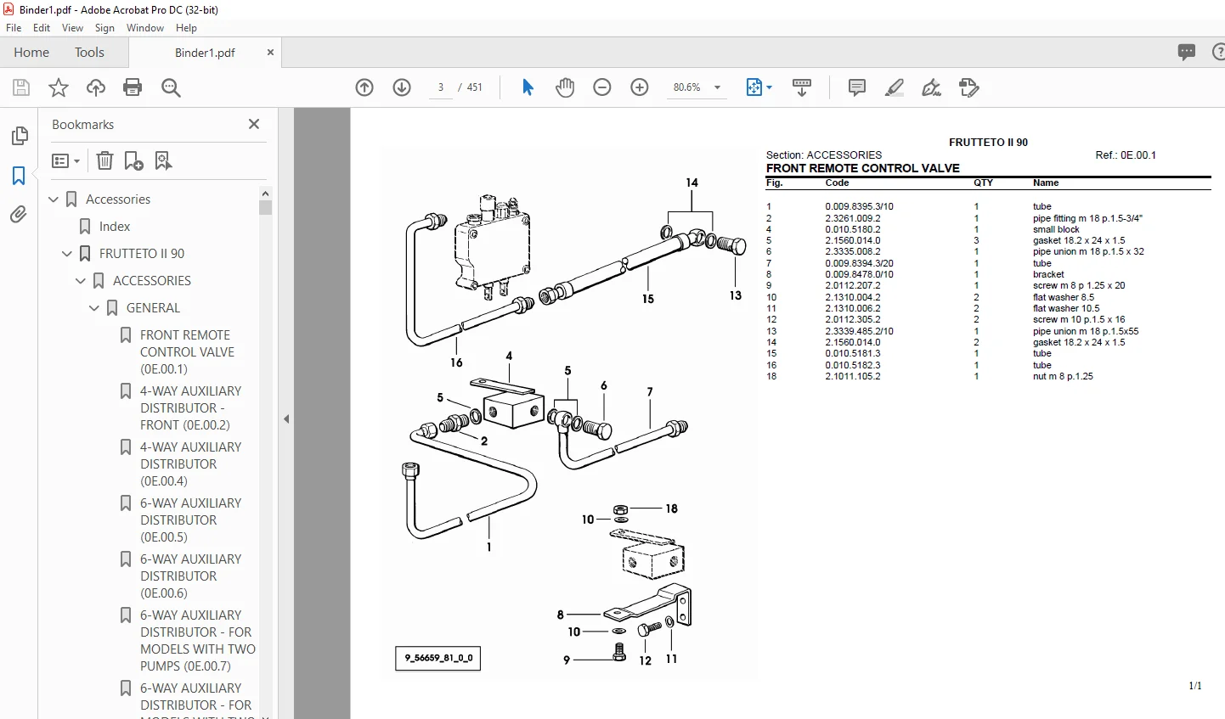This screenshot has width=1225, height=719.
Task: Switch to the Tools tab
Action: [x=89, y=52]
